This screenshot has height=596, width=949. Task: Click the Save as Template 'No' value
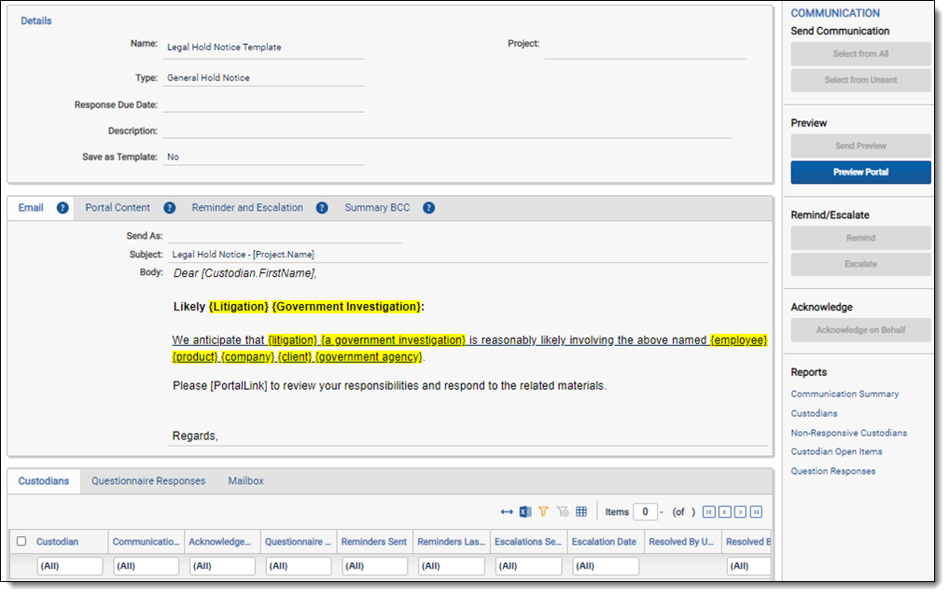coord(173,157)
